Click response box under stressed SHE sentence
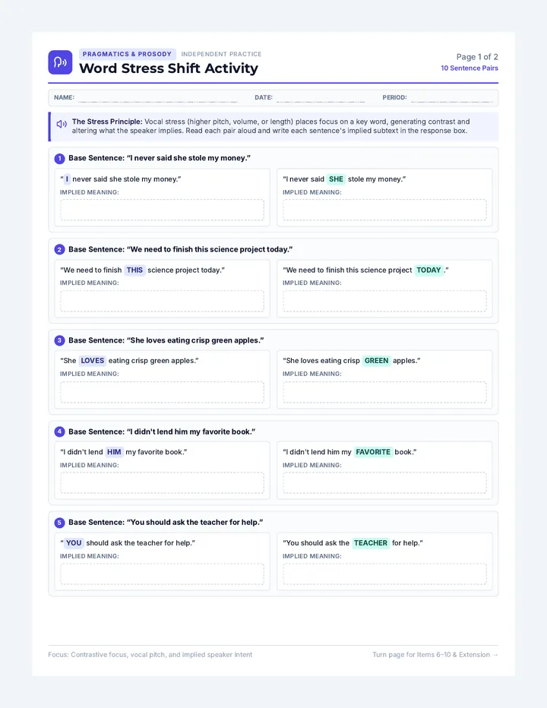547x708 pixels. coord(385,210)
